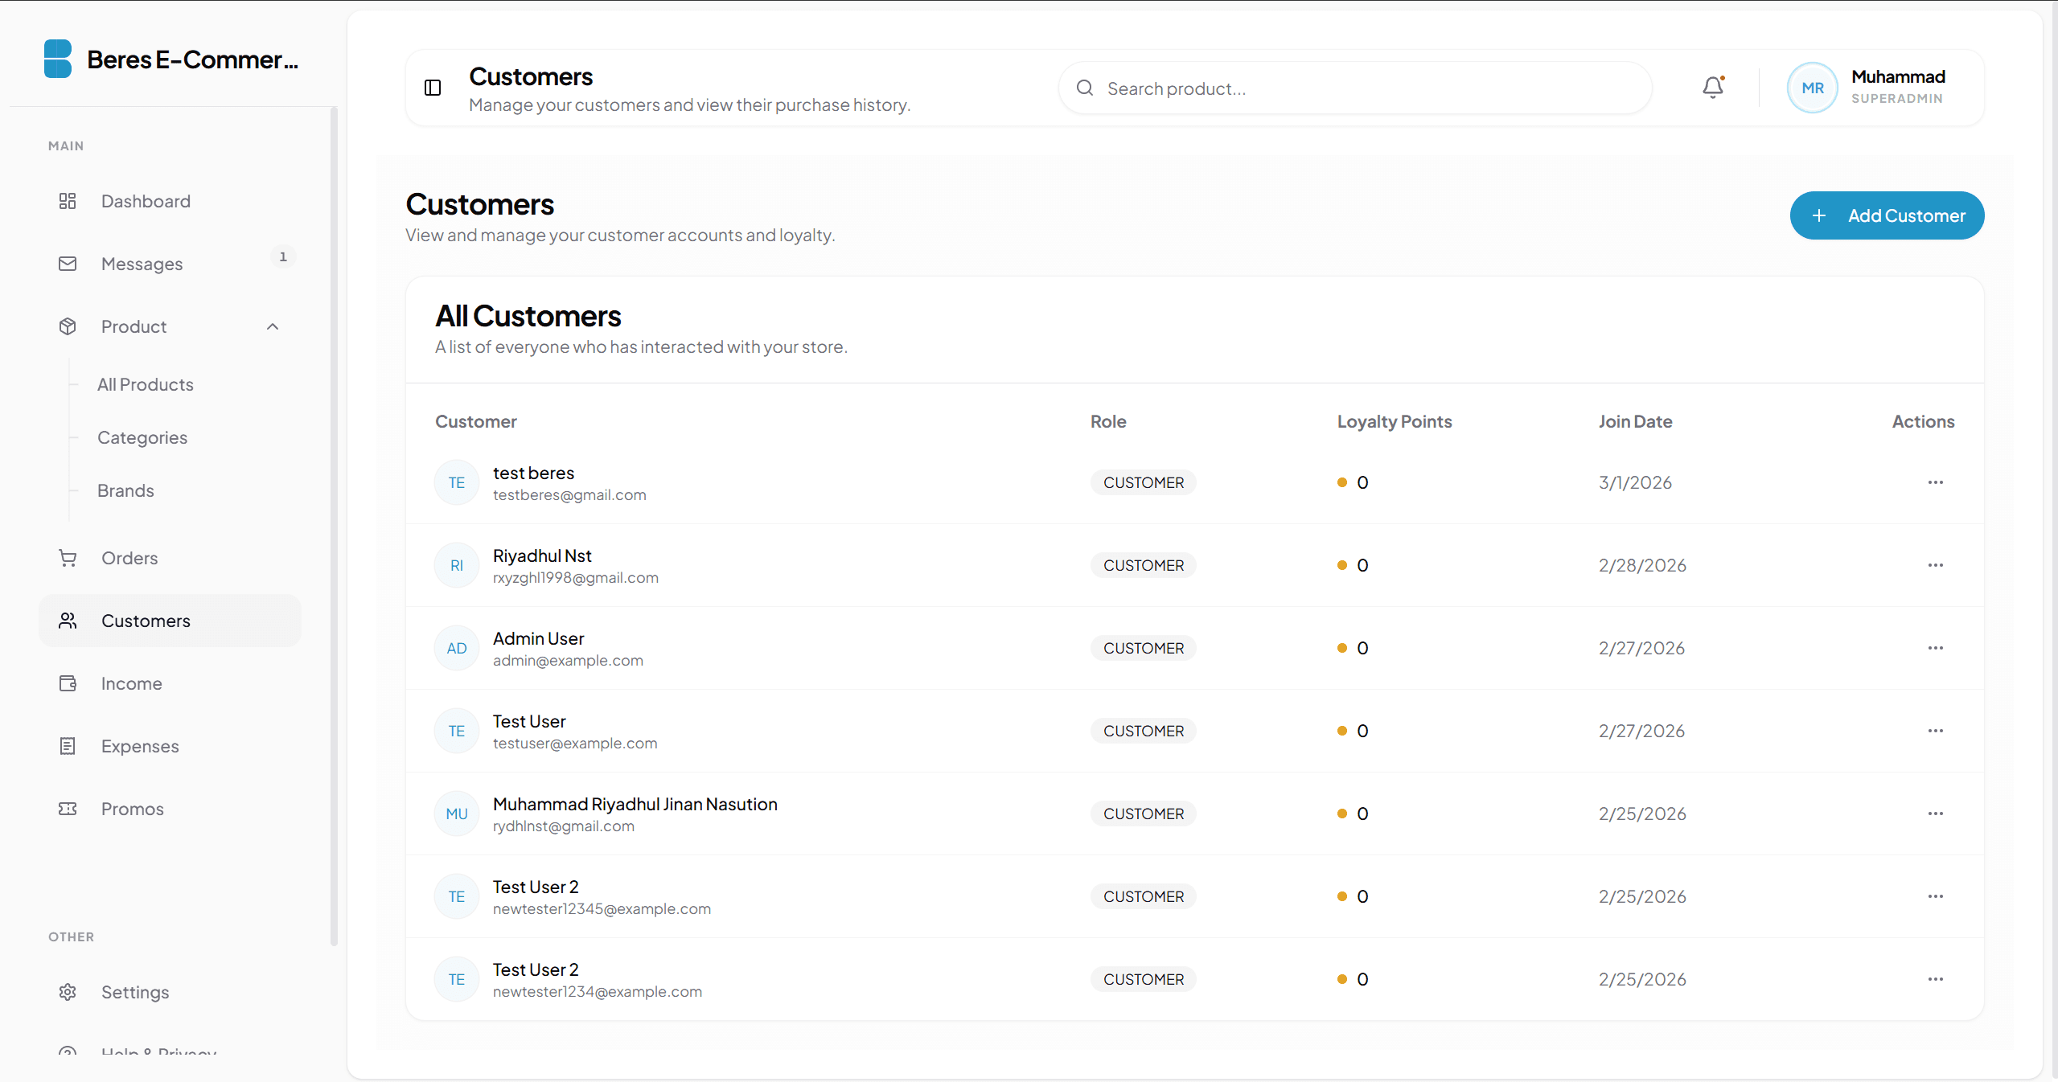Click the email testbares@gmail.com
Viewport: 2058px width, 1082px height.
pos(569,495)
